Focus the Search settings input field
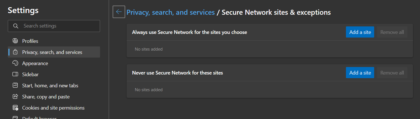 pos(54,26)
